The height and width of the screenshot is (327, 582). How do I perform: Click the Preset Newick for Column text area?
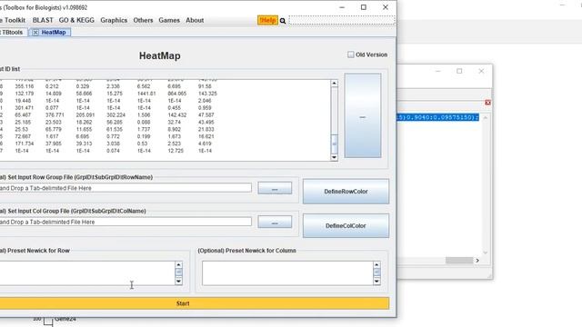pos(287,273)
